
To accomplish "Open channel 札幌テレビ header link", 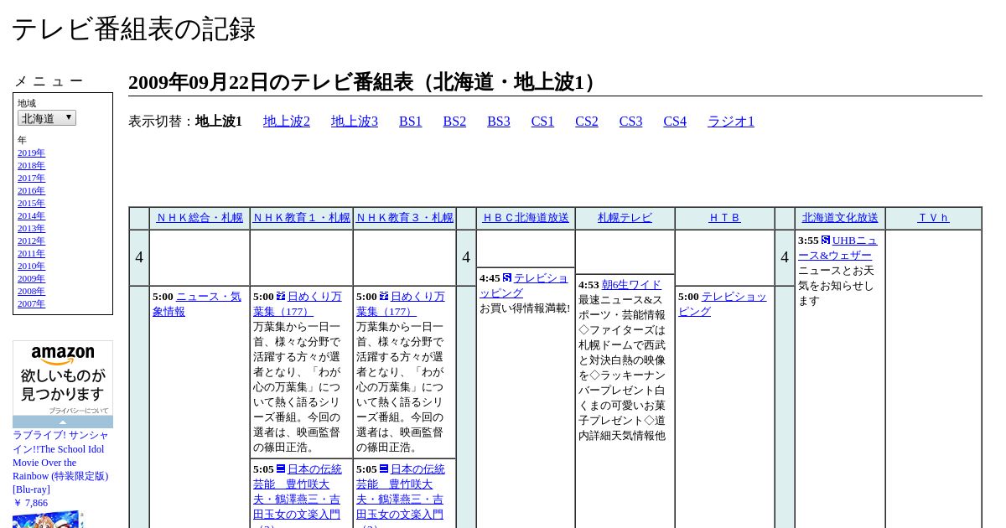I will click(x=625, y=218).
